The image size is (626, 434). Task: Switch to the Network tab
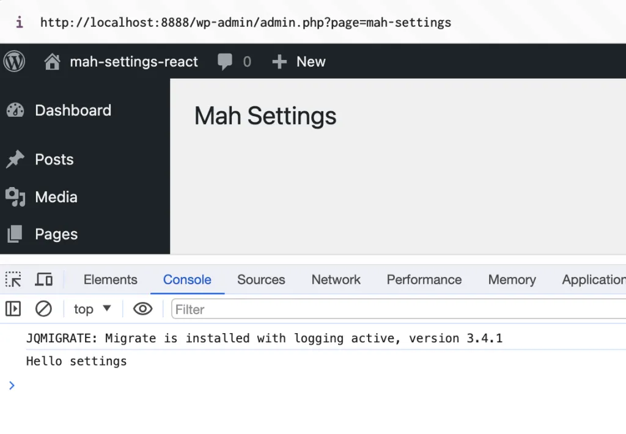click(336, 279)
